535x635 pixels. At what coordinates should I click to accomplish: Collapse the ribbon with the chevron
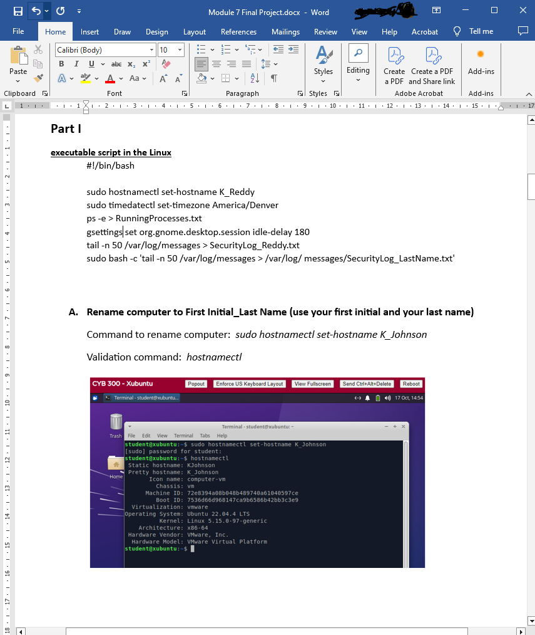click(x=529, y=94)
